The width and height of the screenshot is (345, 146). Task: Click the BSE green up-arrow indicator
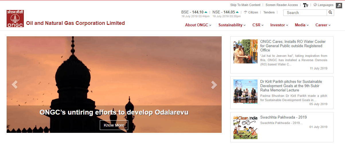[206, 12]
